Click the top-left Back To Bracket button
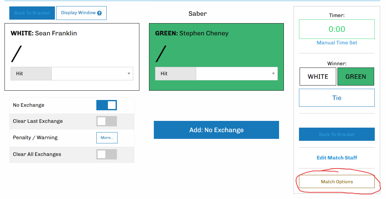Image resolution: width=386 pixels, height=199 pixels. tap(32, 13)
